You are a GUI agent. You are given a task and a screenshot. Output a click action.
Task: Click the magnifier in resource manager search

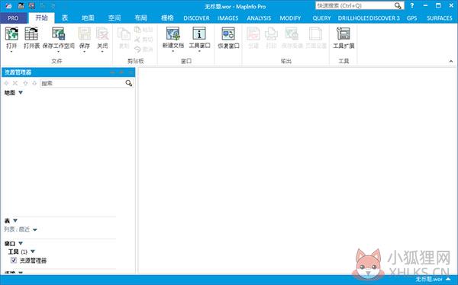(x=129, y=83)
